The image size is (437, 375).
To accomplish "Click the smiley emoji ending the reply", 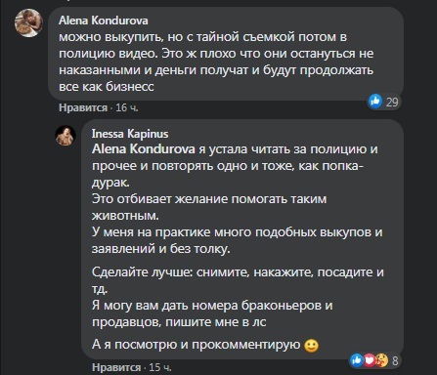I will pos(311,346).
